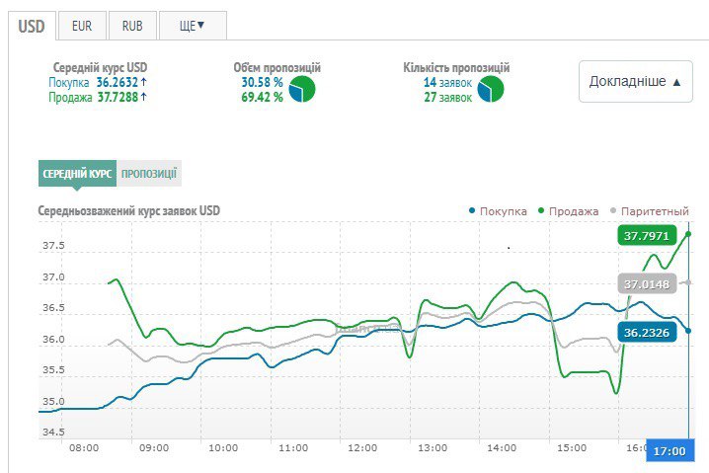
Task: Select the USD currency tab
Action: [32, 26]
